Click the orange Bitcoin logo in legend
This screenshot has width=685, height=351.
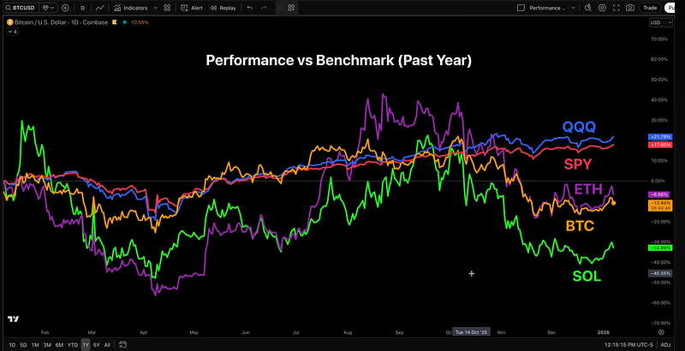click(10, 21)
